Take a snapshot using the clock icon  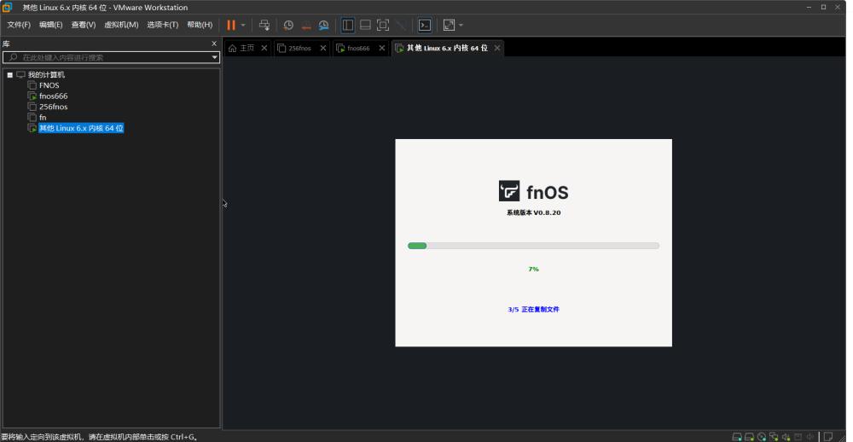288,25
